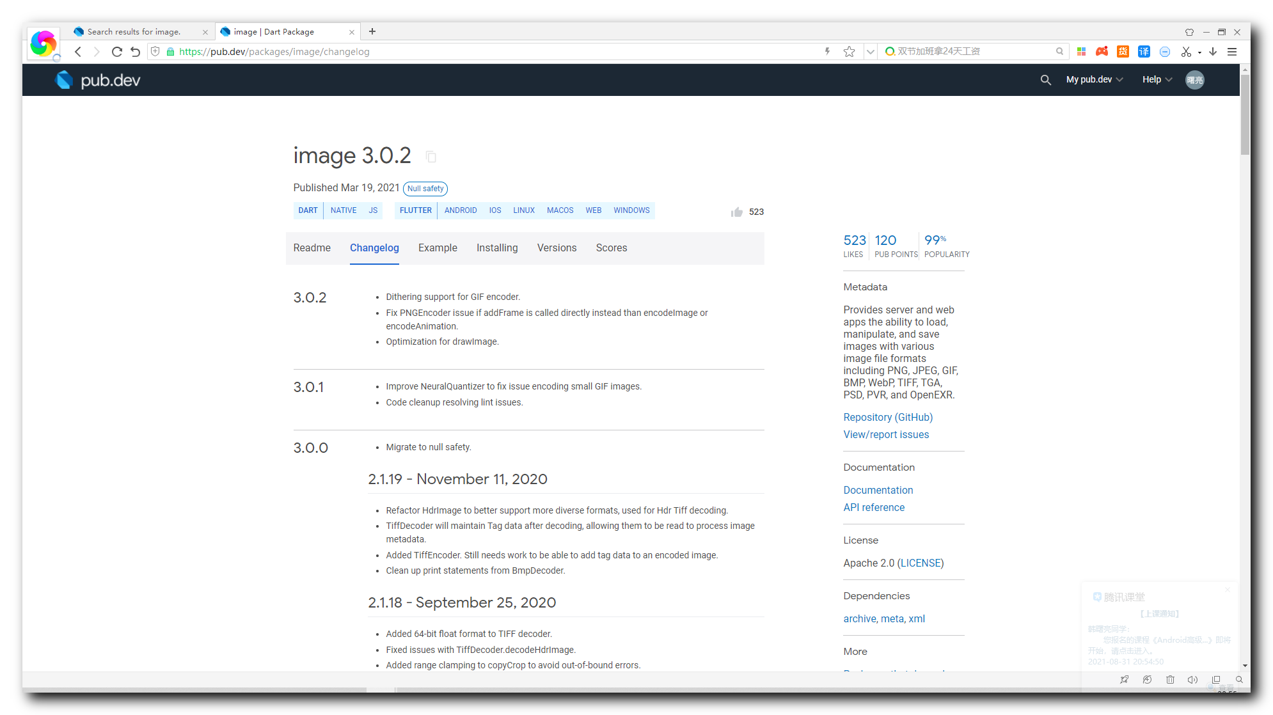Open the Installing tab
Screen dimensions: 1273x715
pyautogui.click(x=497, y=248)
